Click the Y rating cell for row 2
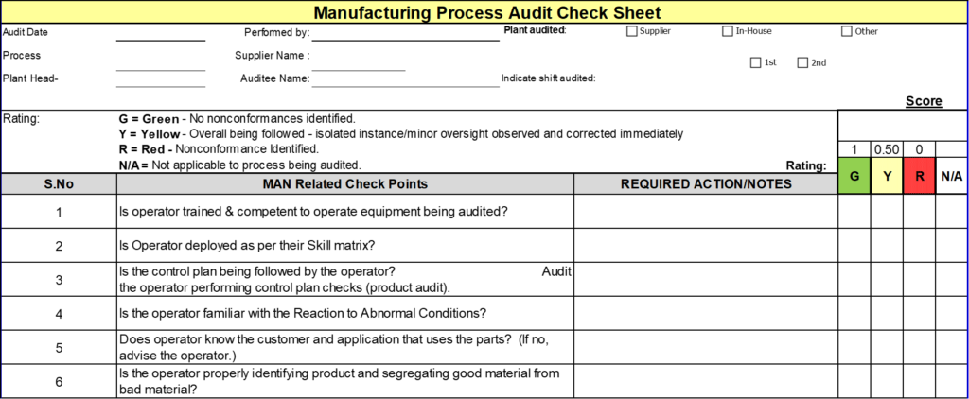This screenshot has height=399, width=969. click(x=887, y=246)
